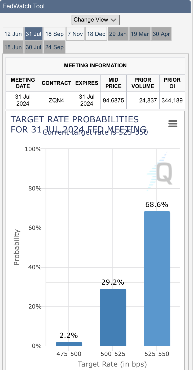Open the chart hamburger context menu

[173, 124]
